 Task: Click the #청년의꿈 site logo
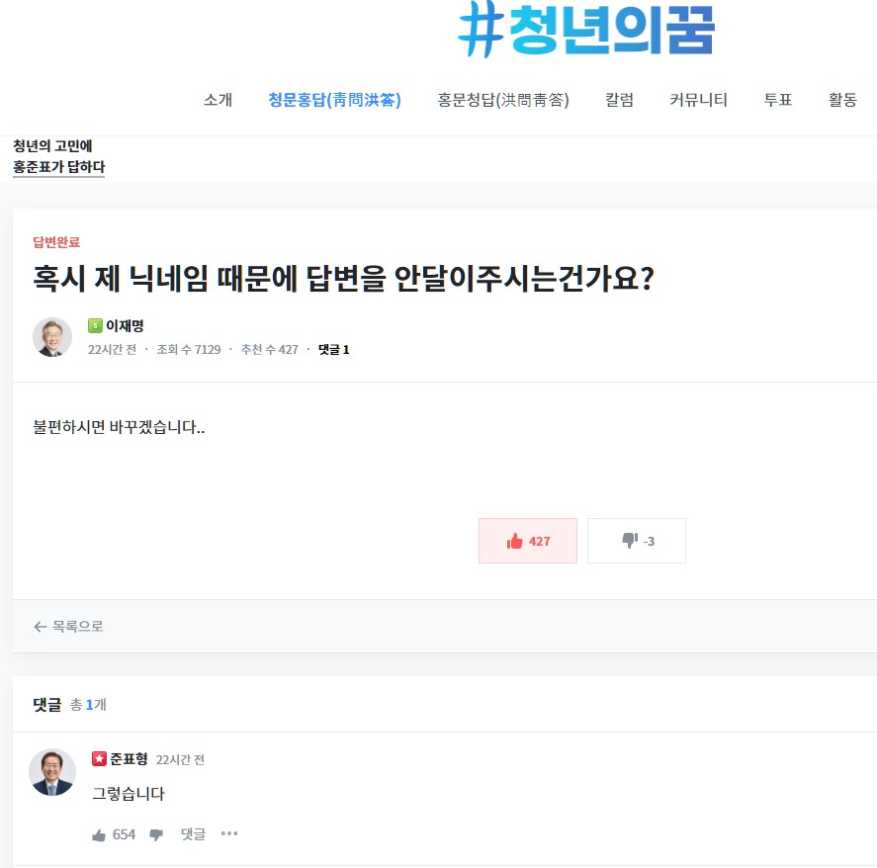coord(586,30)
